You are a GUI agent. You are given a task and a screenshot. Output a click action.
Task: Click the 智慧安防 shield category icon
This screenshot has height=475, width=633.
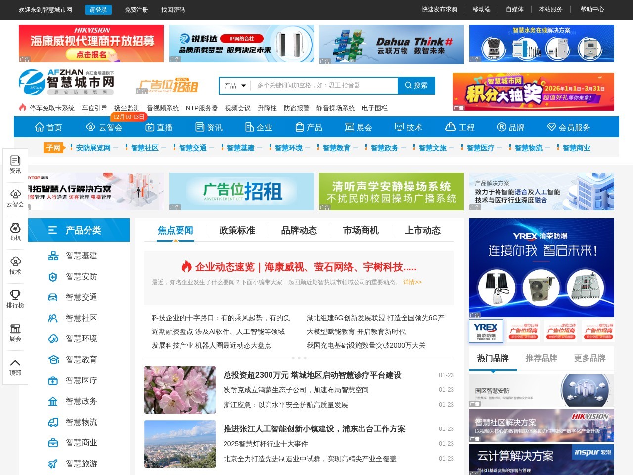pos(53,277)
